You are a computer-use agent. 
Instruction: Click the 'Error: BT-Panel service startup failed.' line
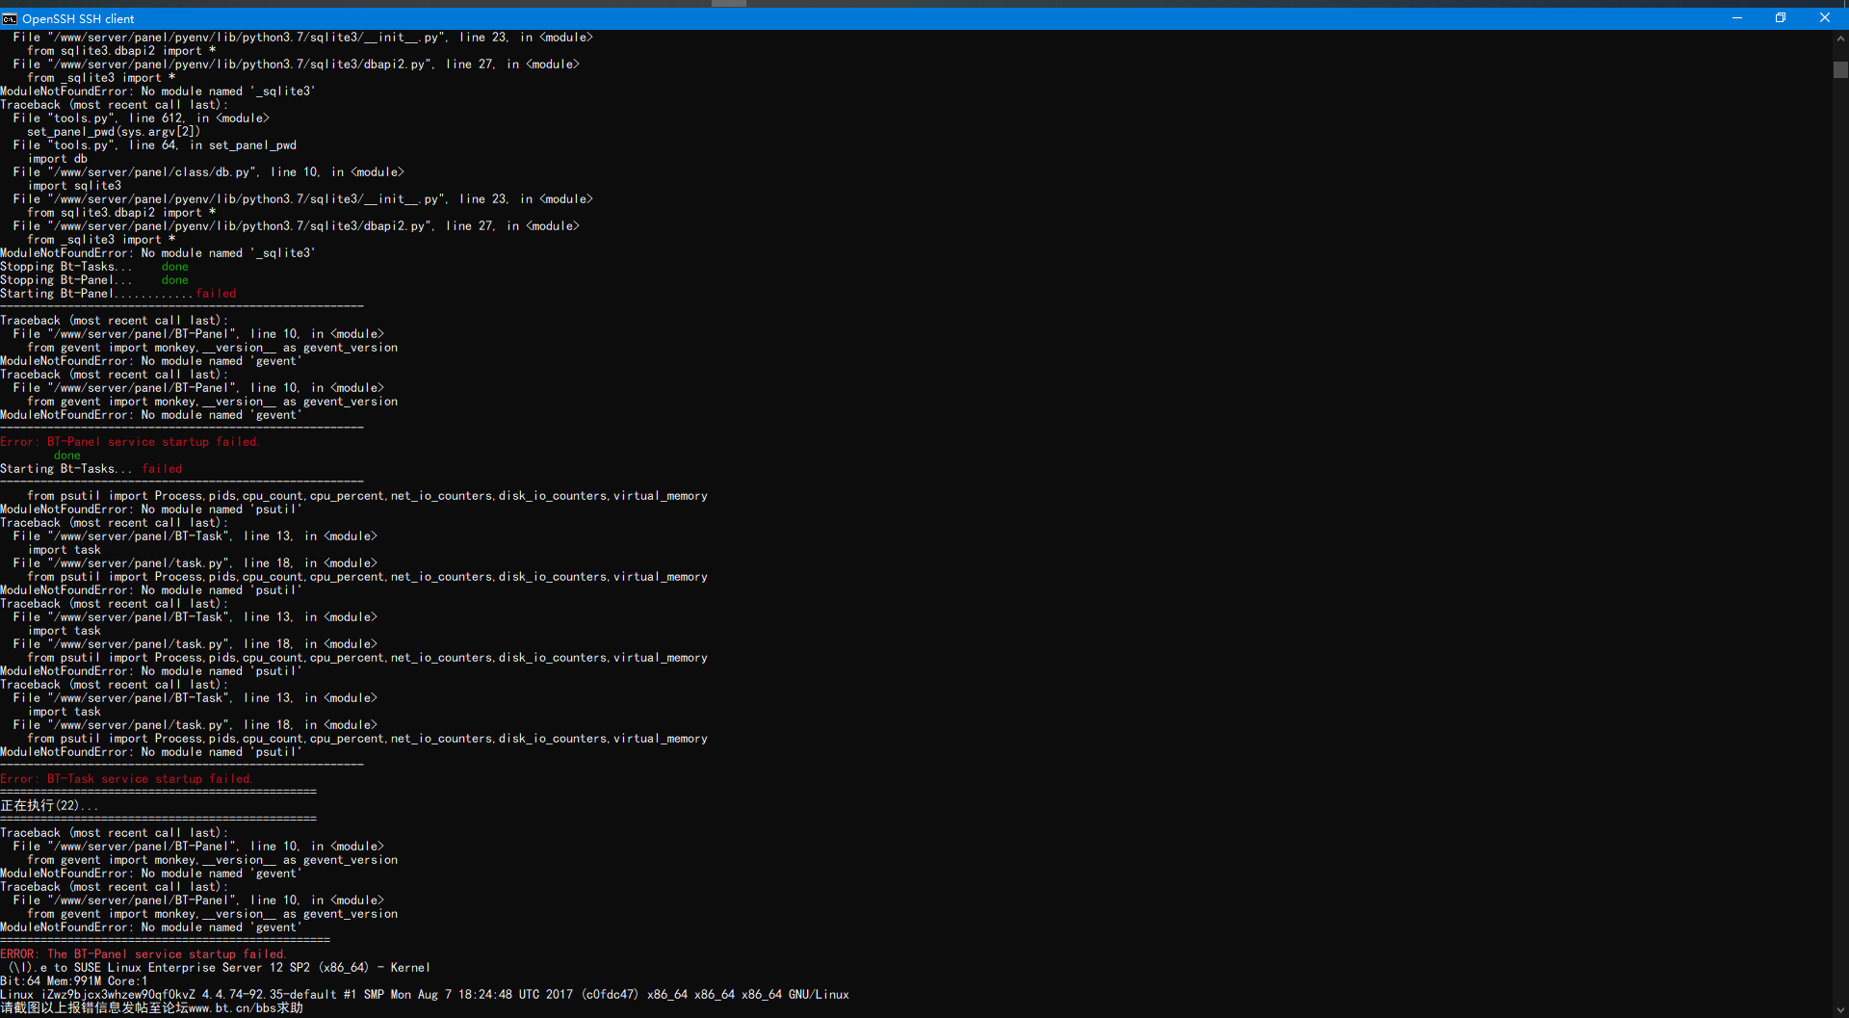(x=130, y=442)
